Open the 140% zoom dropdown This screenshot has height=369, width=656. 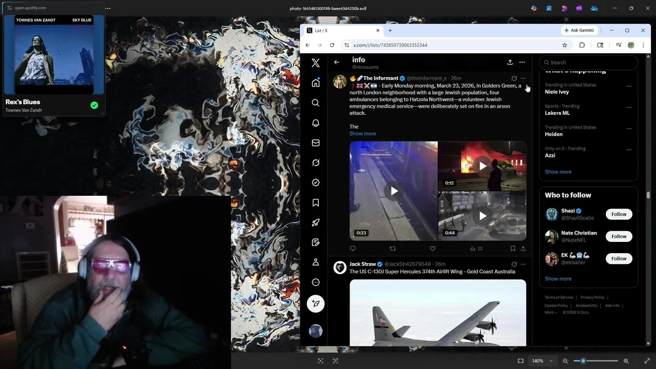coord(542,361)
